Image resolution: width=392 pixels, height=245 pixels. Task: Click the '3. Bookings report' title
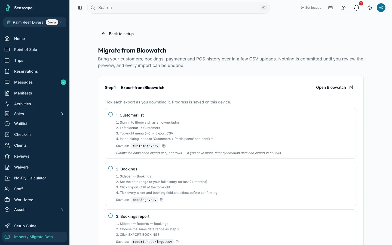click(x=133, y=216)
